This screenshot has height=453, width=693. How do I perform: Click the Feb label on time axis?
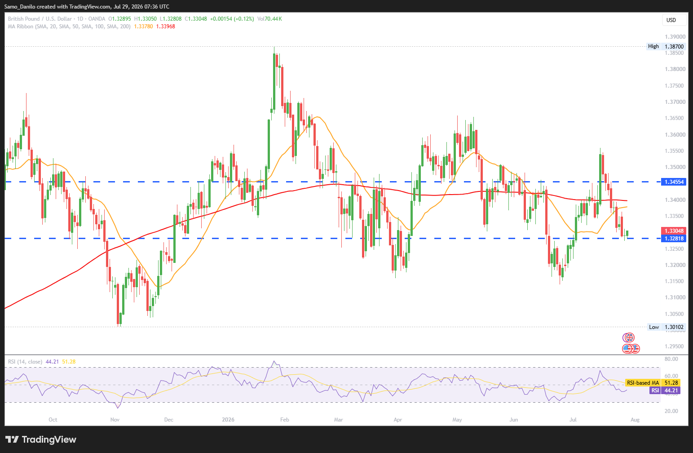[x=284, y=420]
